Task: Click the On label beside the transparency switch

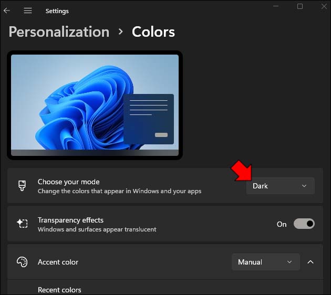Action: pyautogui.click(x=282, y=224)
